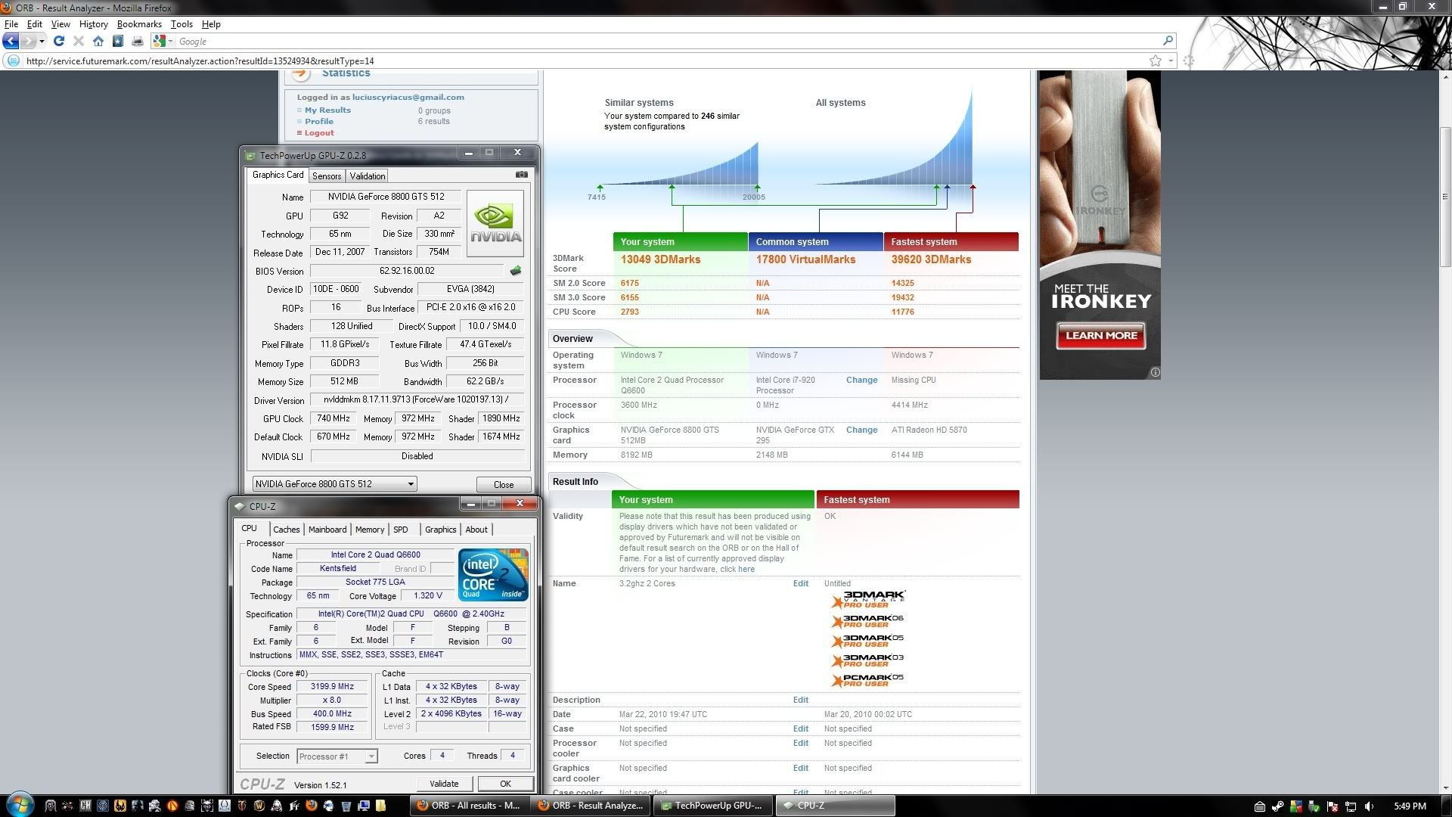1452x817 pixels.
Task: Open the back/forward history dropdown arrow
Action: [42, 41]
